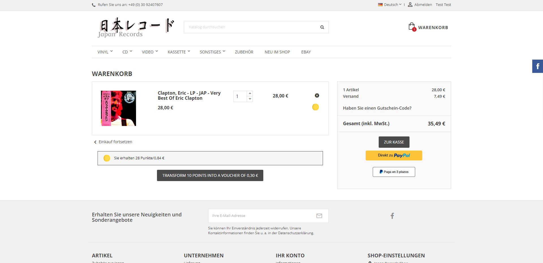The height and width of the screenshot is (263, 543).
Task: Click the SHOP-EINSTELLUNGEN footer heading
Action: click(x=396, y=255)
